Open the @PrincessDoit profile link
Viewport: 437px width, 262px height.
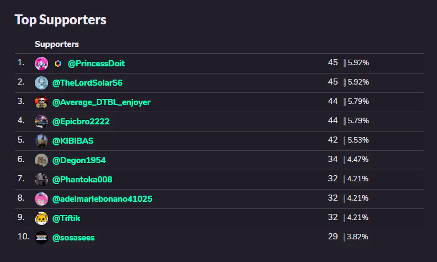pyautogui.click(x=96, y=64)
